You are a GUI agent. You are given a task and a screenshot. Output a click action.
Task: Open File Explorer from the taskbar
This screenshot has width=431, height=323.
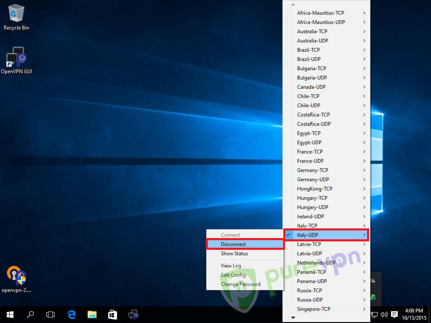tap(92, 315)
